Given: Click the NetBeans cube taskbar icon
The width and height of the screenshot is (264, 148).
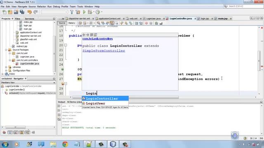Looking at the screenshot, I should pos(113,144).
